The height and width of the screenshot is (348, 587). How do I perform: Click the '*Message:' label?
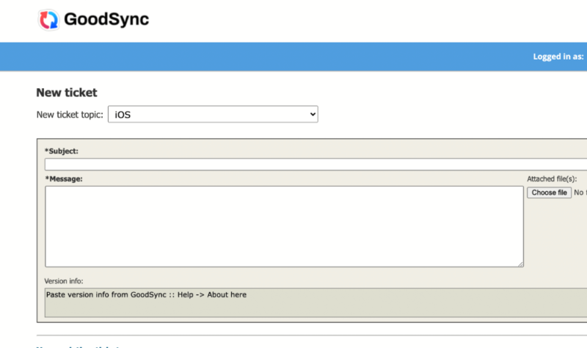pos(64,178)
